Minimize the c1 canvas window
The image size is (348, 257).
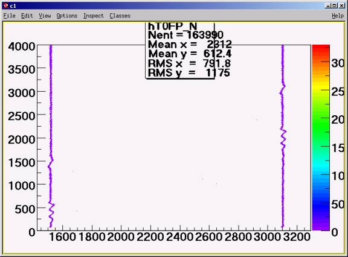click(x=328, y=6)
